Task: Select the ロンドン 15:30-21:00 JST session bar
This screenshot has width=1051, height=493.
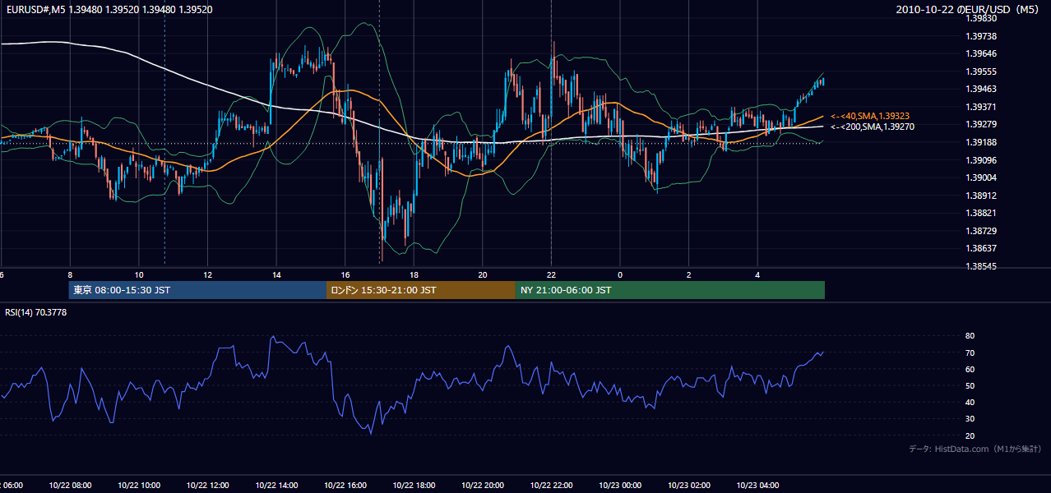Action: (x=421, y=290)
